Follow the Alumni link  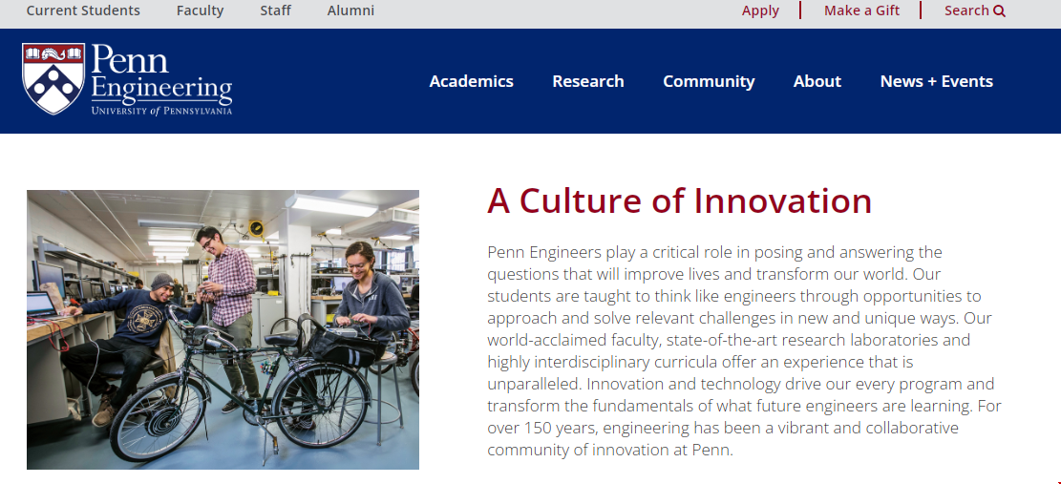tap(350, 11)
